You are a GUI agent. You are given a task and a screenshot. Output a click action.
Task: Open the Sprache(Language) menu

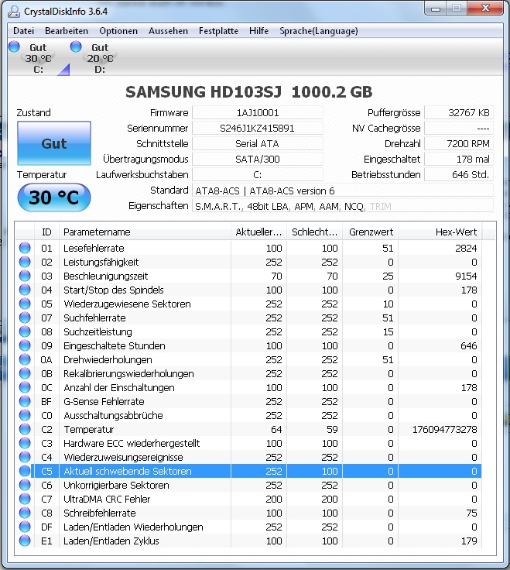(319, 31)
